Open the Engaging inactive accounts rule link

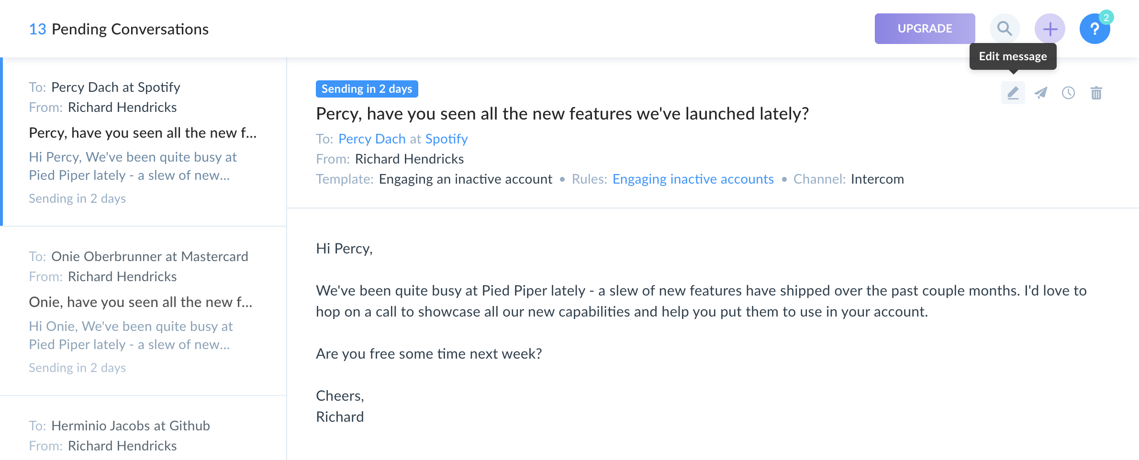click(x=692, y=179)
